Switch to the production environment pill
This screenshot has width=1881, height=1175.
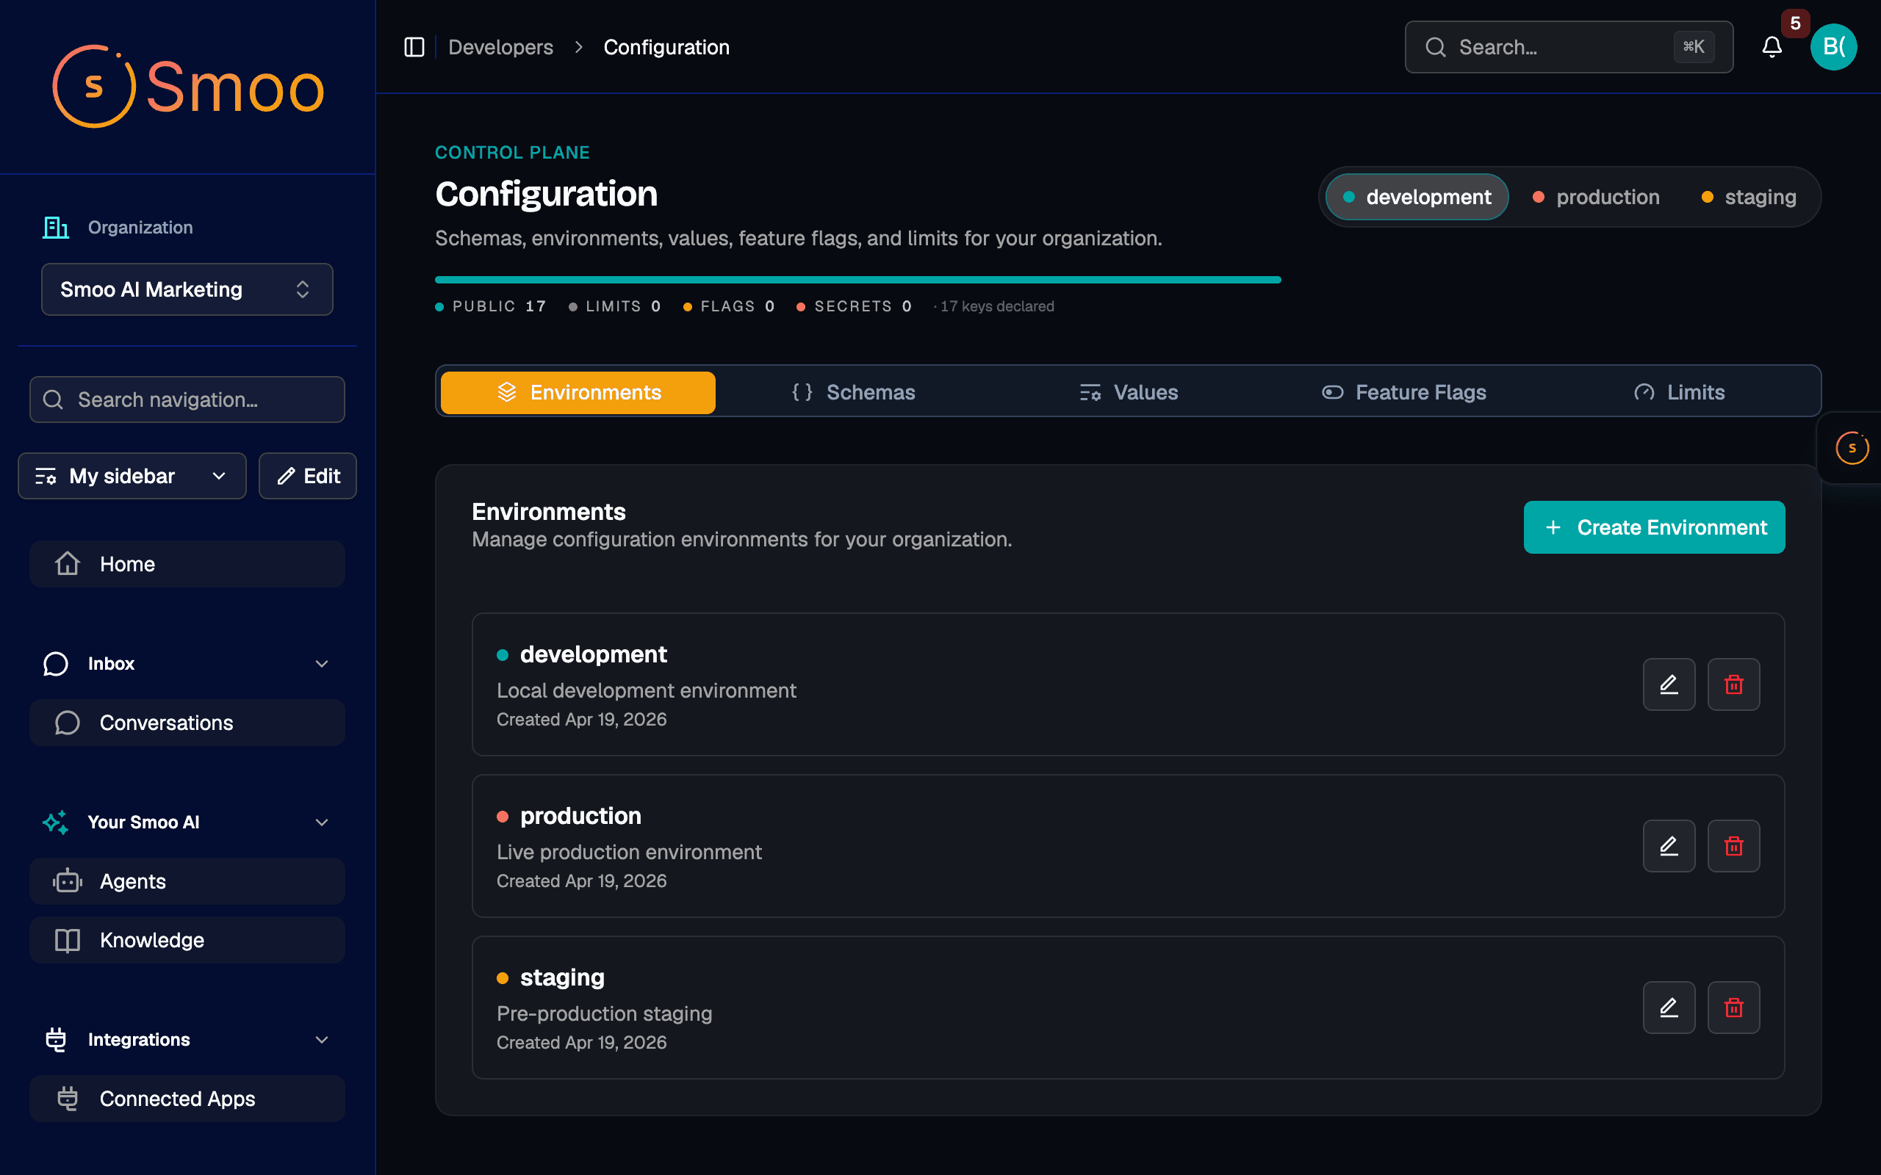(1596, 198)
